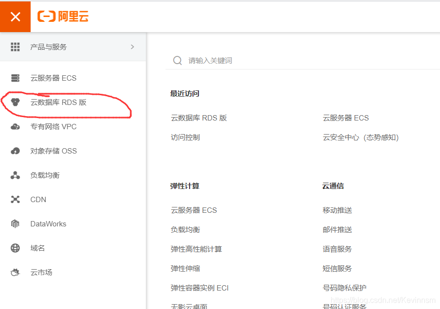Open 号码隐私保护 link
This screenshot has width=440, height=309.
pyautogui.click(x=345, y=288)
